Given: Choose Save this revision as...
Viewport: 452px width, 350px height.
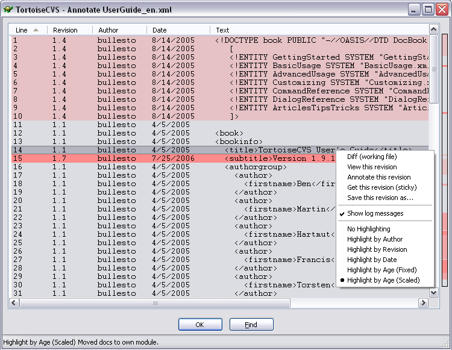Looking at the screenshot, I should coord(385,198).
